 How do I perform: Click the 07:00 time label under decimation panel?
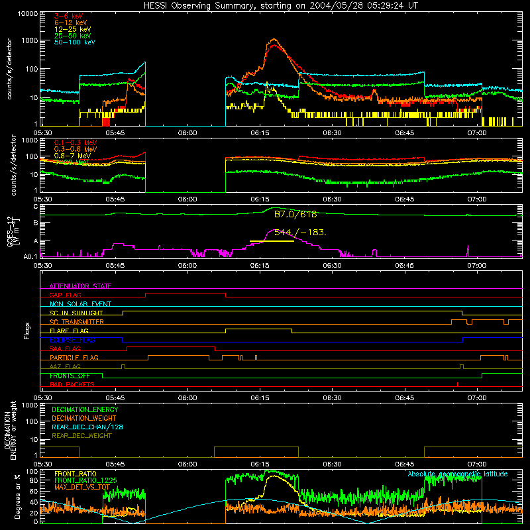[x=477, y=464]
